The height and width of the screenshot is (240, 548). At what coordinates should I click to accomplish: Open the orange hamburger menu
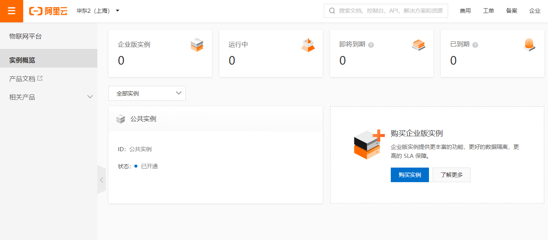click(12, 11)
